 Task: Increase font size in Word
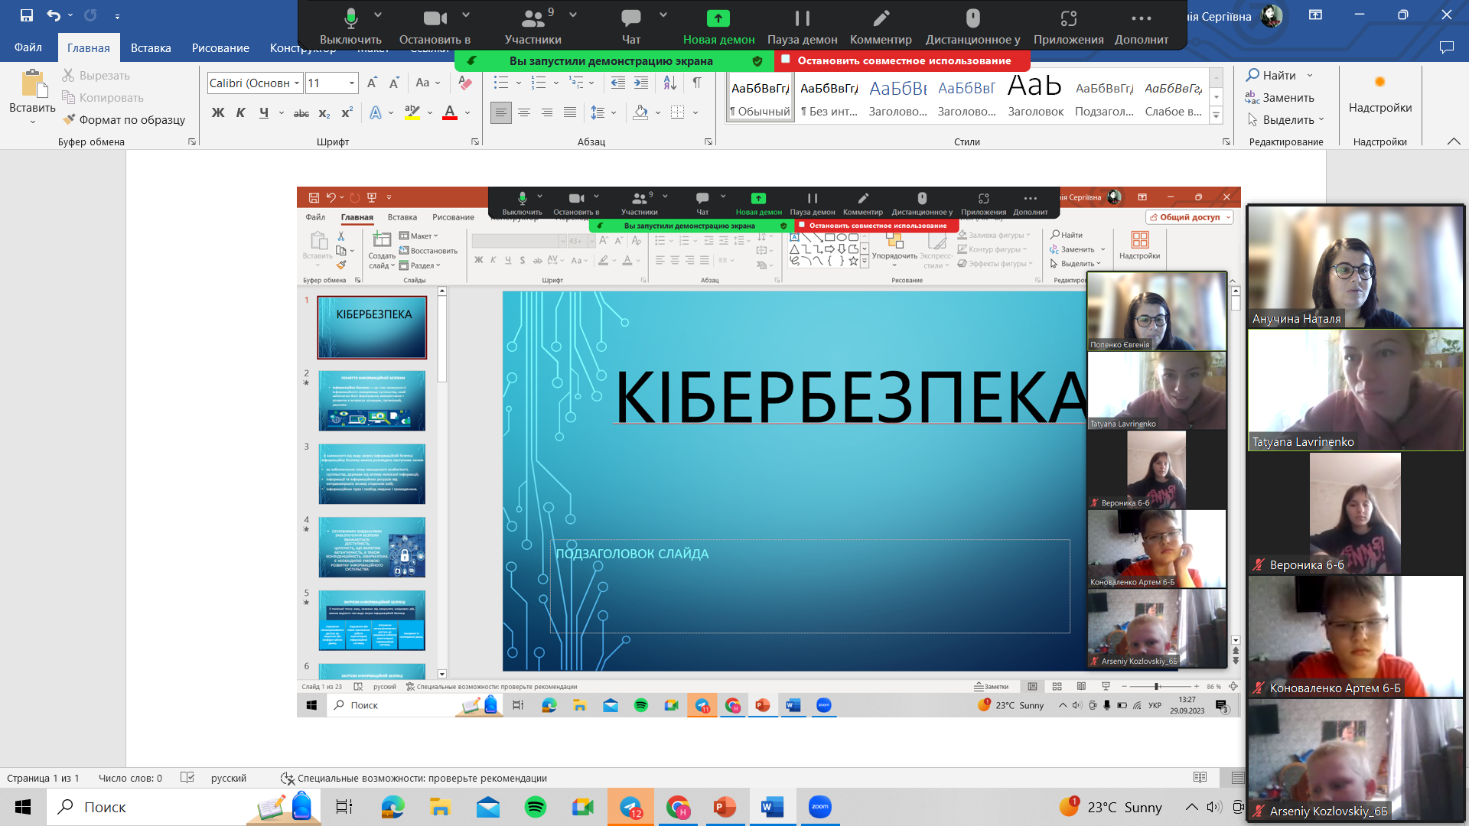(372, 83)
